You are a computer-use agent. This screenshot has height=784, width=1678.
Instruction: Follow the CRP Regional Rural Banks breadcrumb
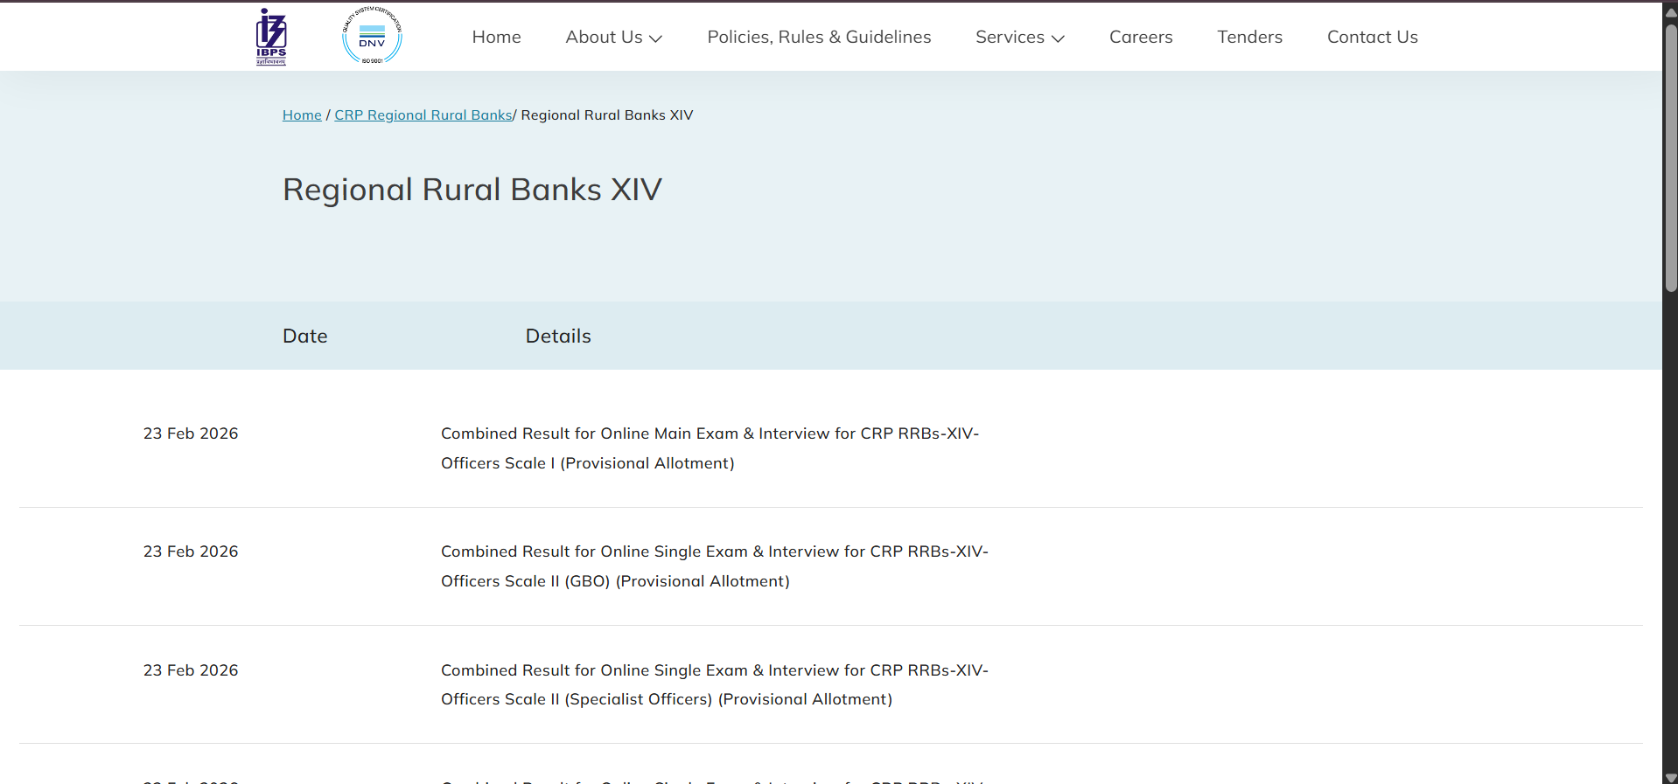coord(423,115)
